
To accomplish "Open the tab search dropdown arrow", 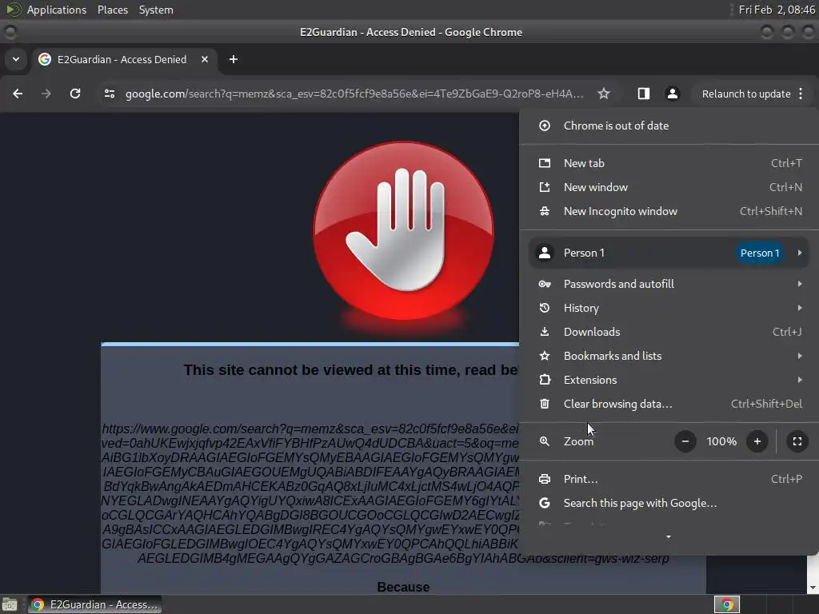I will [16, 59].
